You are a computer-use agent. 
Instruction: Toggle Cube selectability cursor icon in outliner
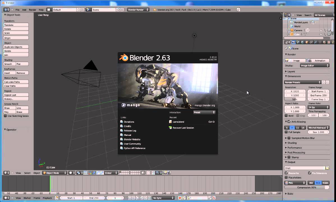(325, 34)
